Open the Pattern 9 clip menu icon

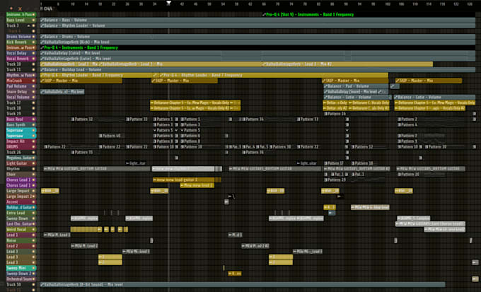[x=399, y=141]
